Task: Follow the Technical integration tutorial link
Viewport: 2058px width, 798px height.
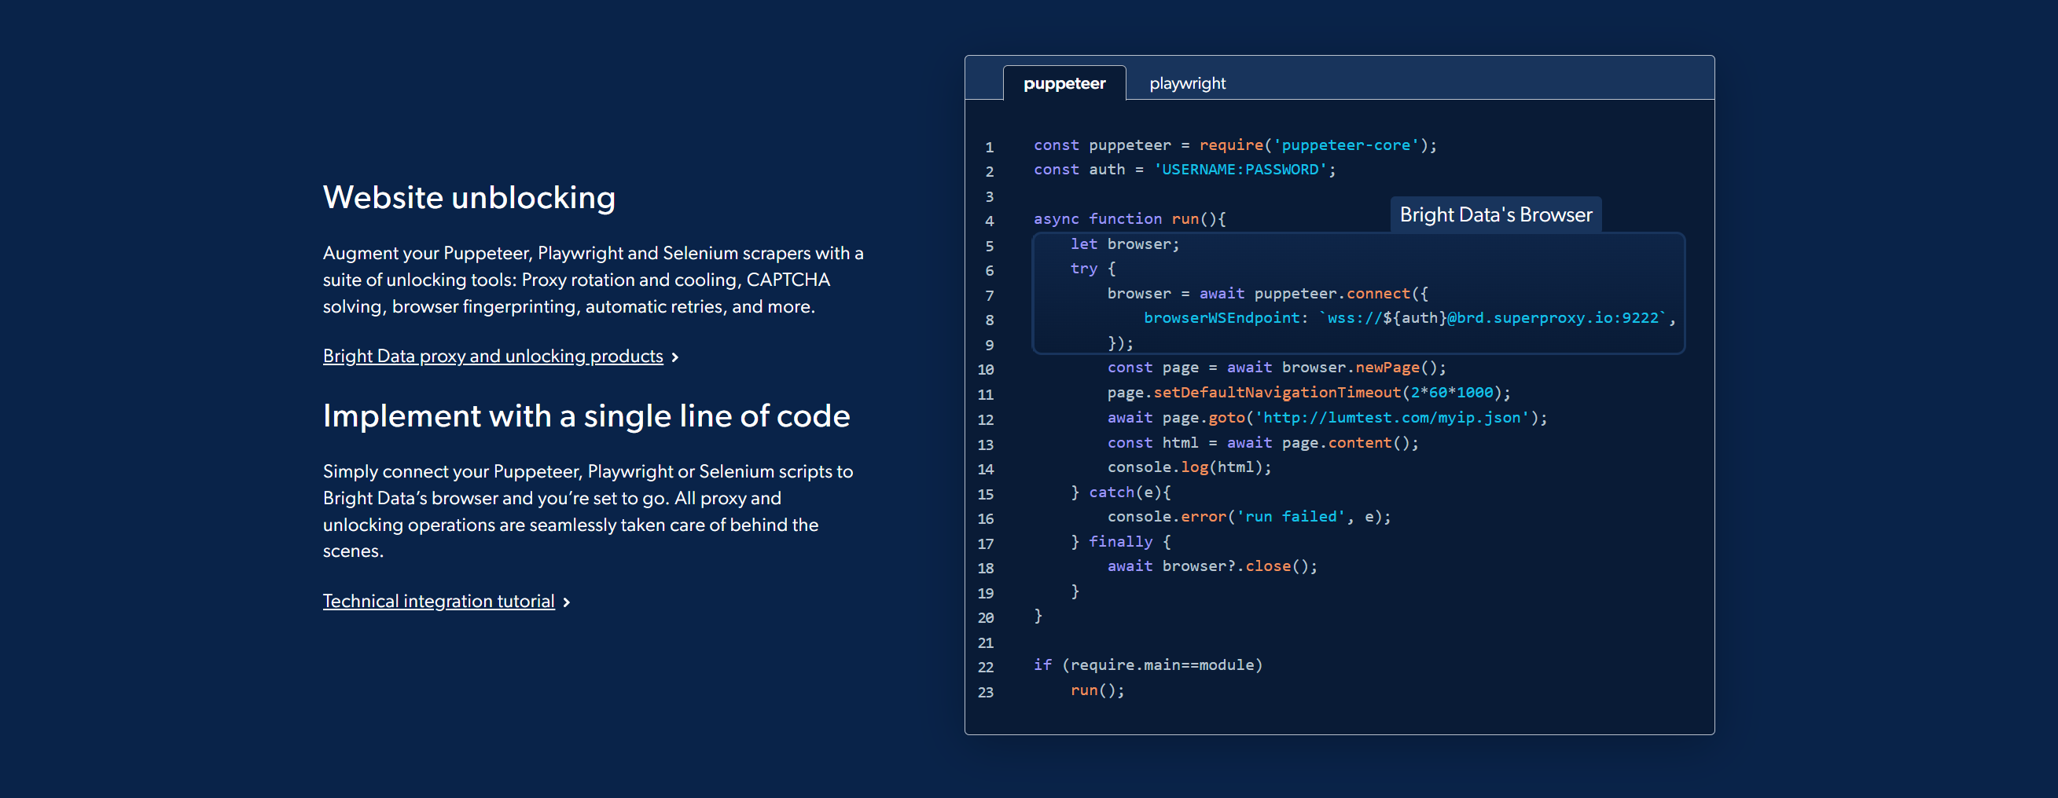Action: (438, 601)
